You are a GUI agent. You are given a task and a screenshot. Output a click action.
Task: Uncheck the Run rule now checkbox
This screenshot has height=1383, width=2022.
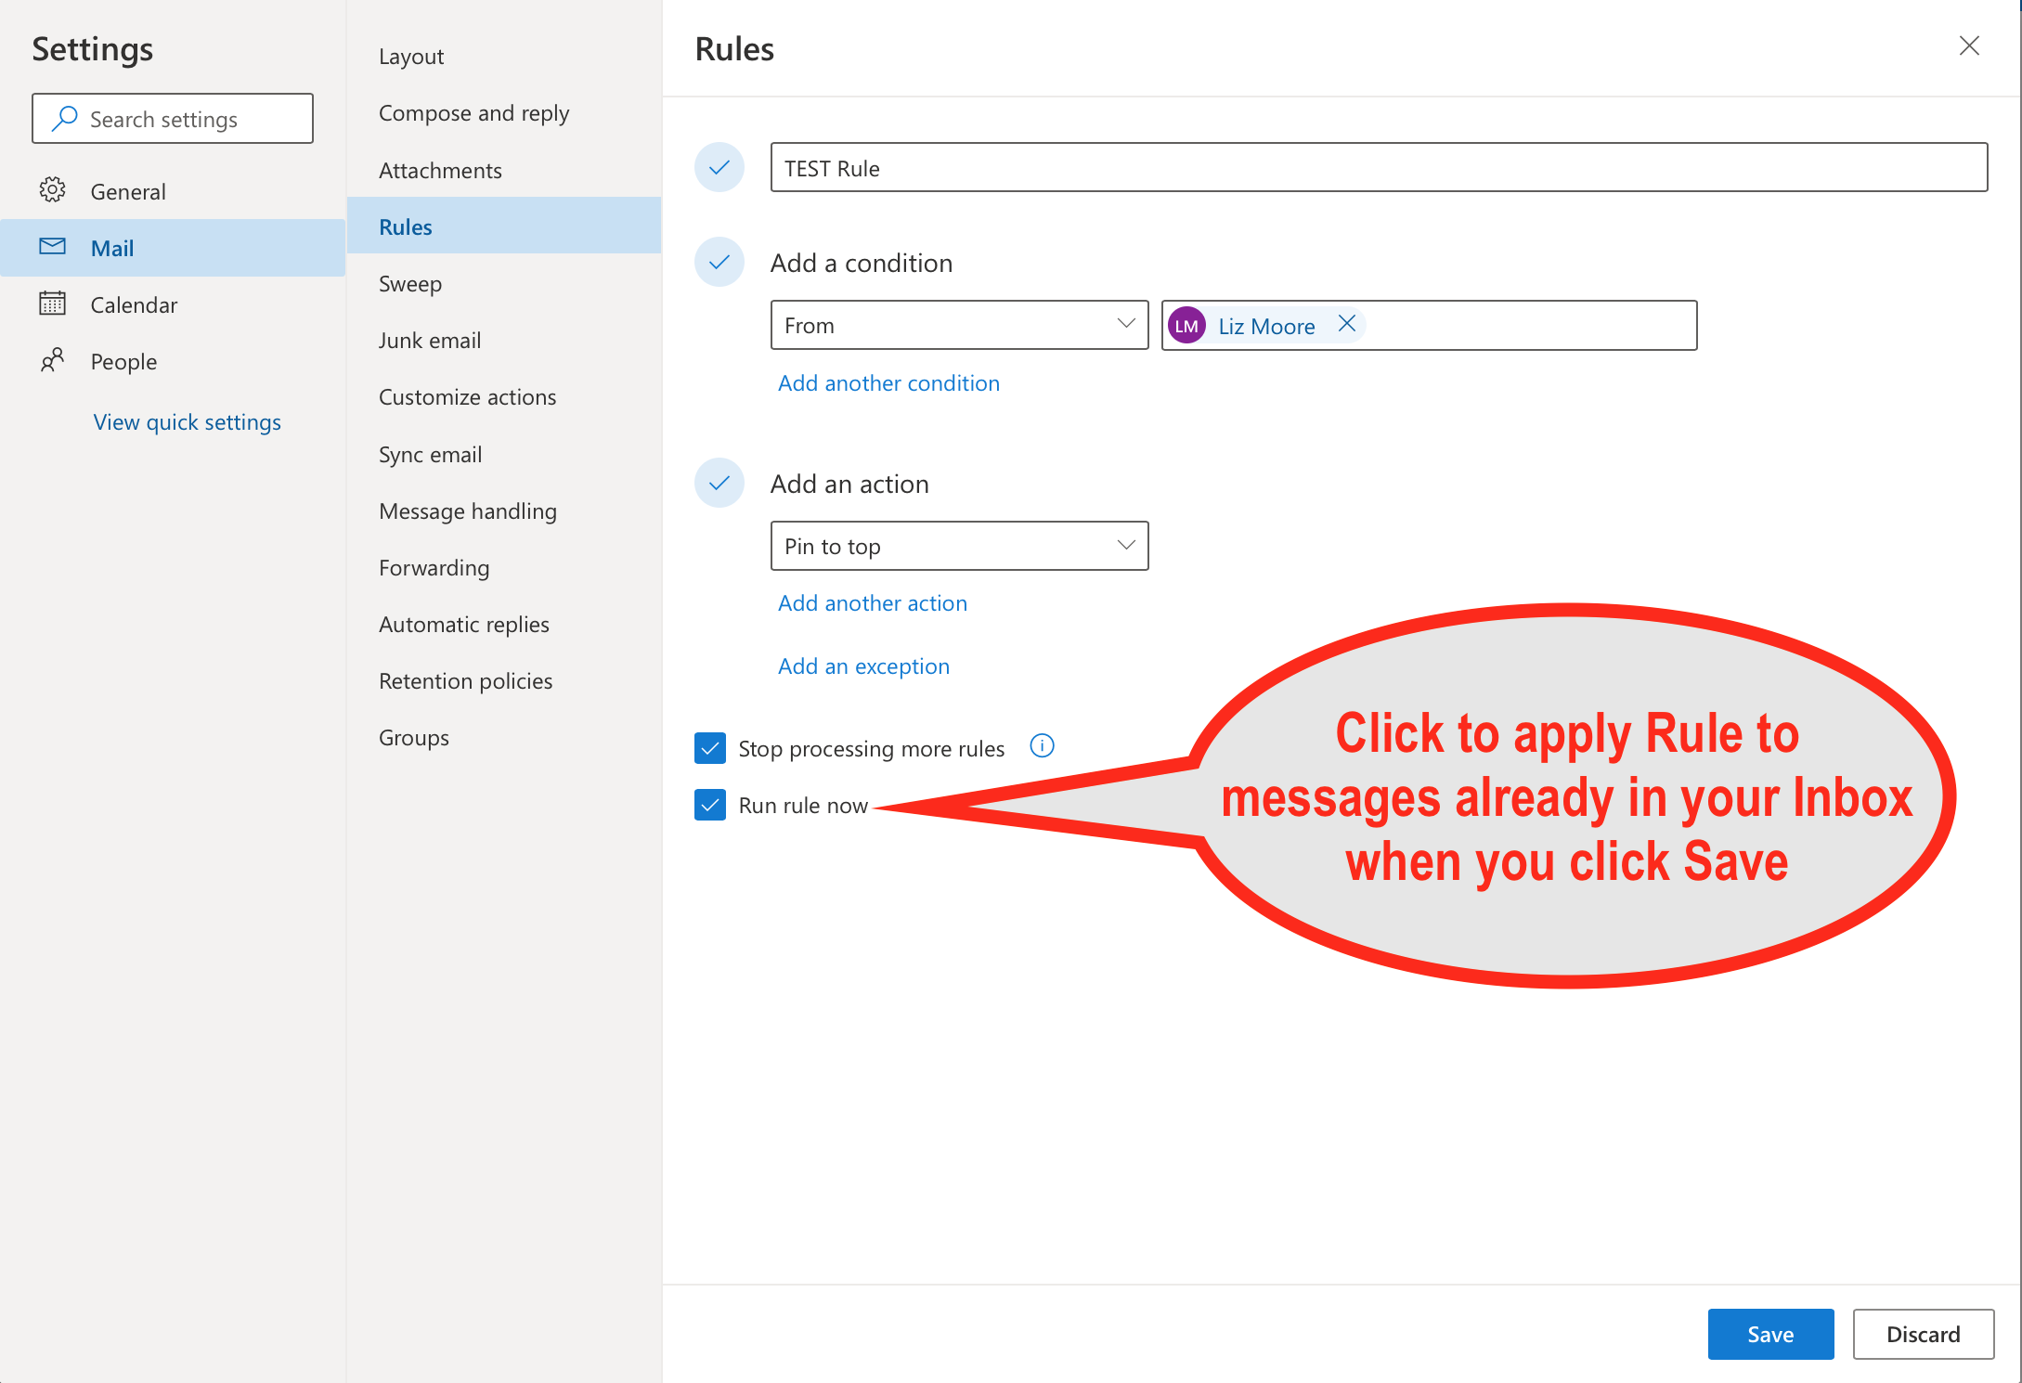710,805
